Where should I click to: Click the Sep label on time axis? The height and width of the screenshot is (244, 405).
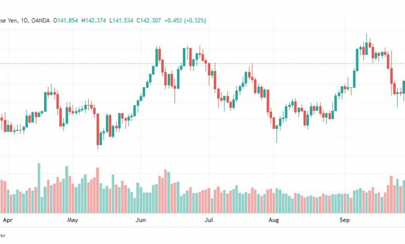345,220
